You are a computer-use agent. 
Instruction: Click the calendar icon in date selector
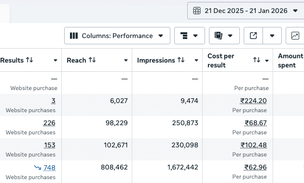click(x=196, y=11)
